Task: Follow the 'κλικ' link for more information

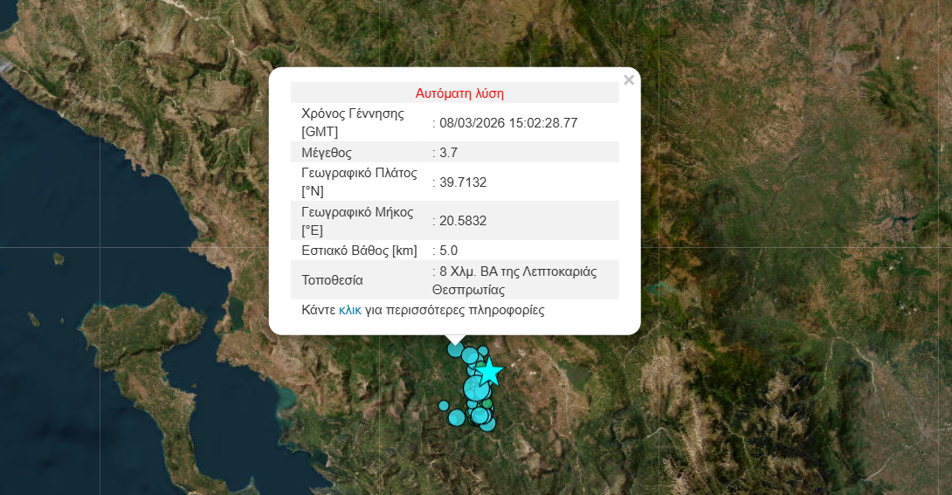Action: click(x=350, y=310)
